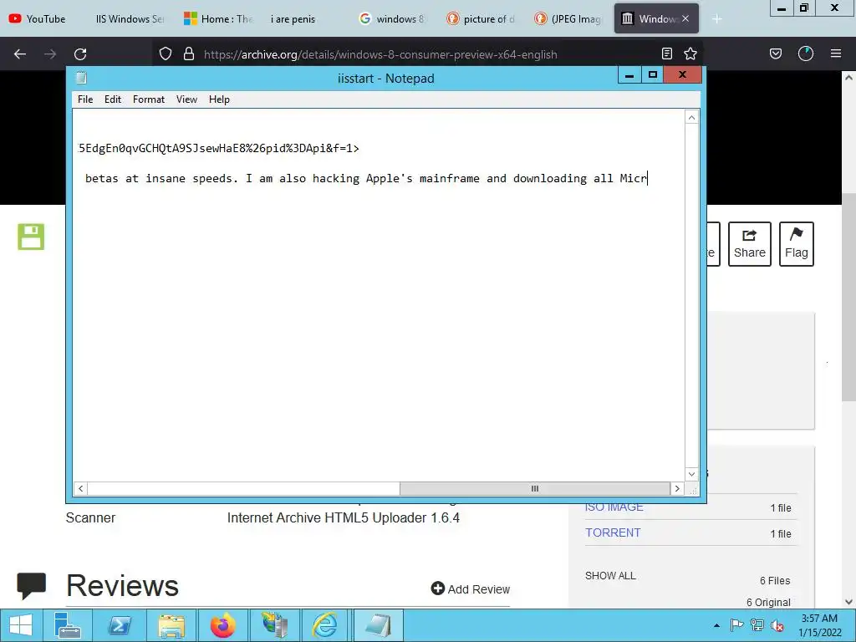Click Action Center flag tray icon
The height and width of the screenshot is (642, 856).
point(736,625)
